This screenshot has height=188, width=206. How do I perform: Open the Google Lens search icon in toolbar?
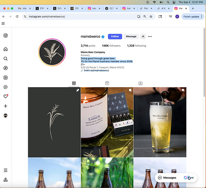(160, 16)
